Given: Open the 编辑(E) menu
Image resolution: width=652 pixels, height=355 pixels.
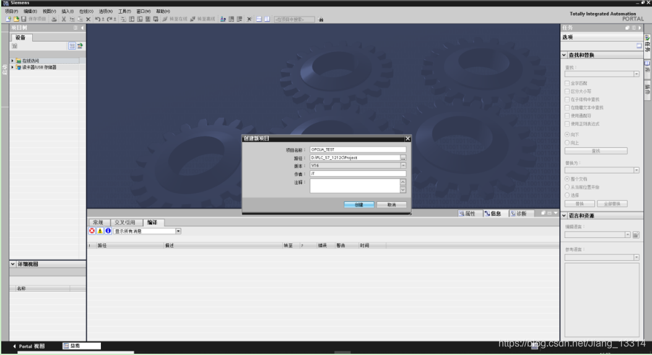Looking at the screenshot, I should coord(30,11).
